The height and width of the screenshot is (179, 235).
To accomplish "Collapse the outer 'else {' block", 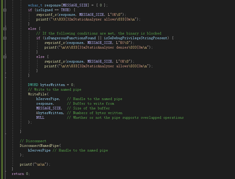I will pyautogui.click(x=5, y=29).
